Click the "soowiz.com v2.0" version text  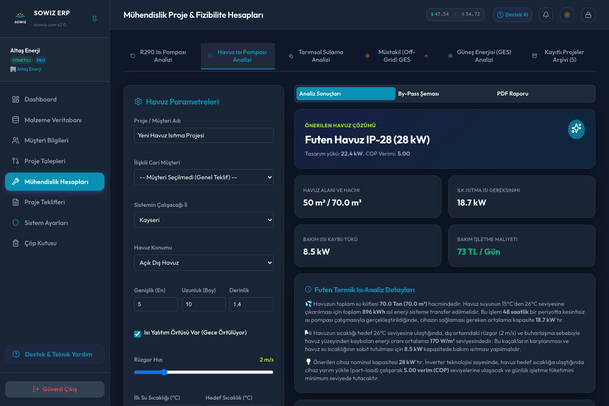point(50,25)
